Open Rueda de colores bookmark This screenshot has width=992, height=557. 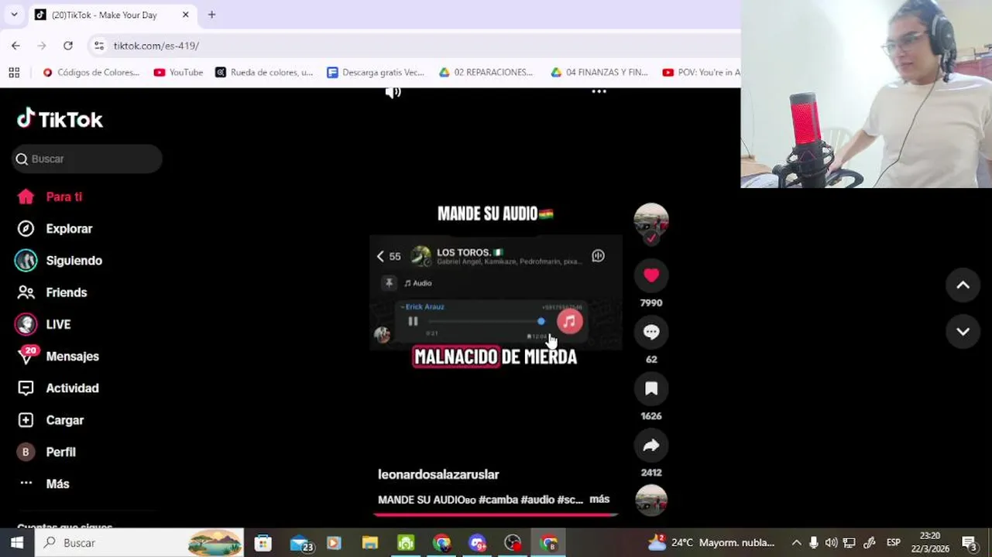tap(264, 72)
